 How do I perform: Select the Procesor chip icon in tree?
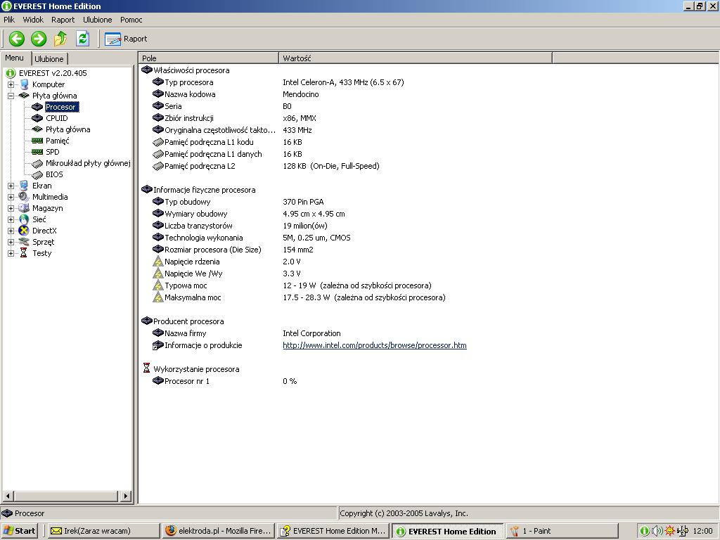(x=37, y=107)
